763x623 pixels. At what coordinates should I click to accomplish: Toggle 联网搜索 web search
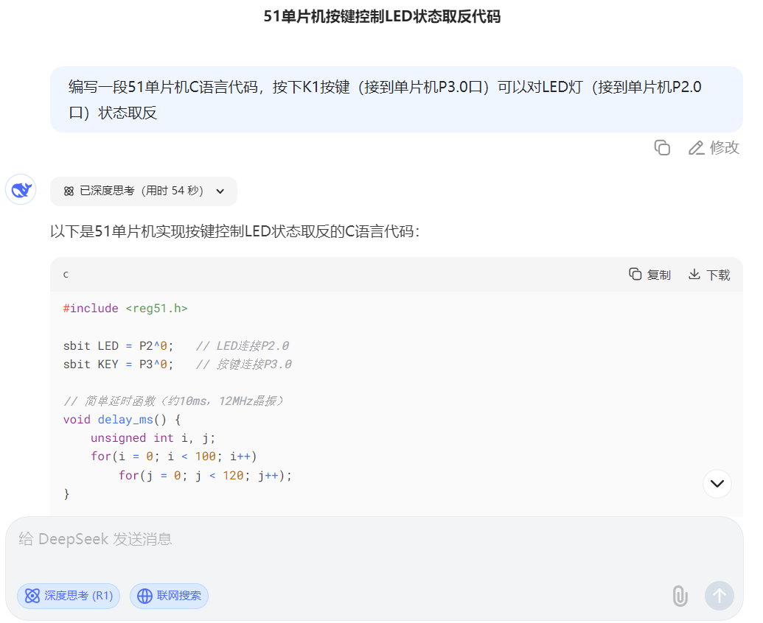[x=170, y=596]
